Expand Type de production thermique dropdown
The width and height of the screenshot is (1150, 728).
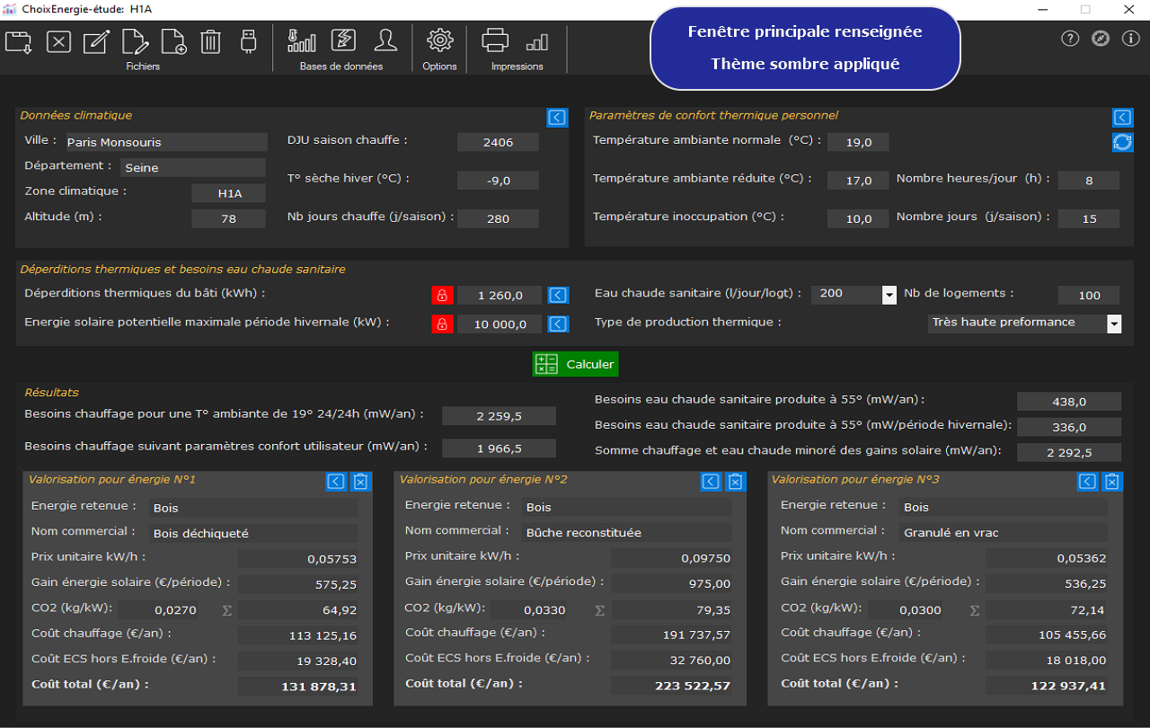point(1114,324)
